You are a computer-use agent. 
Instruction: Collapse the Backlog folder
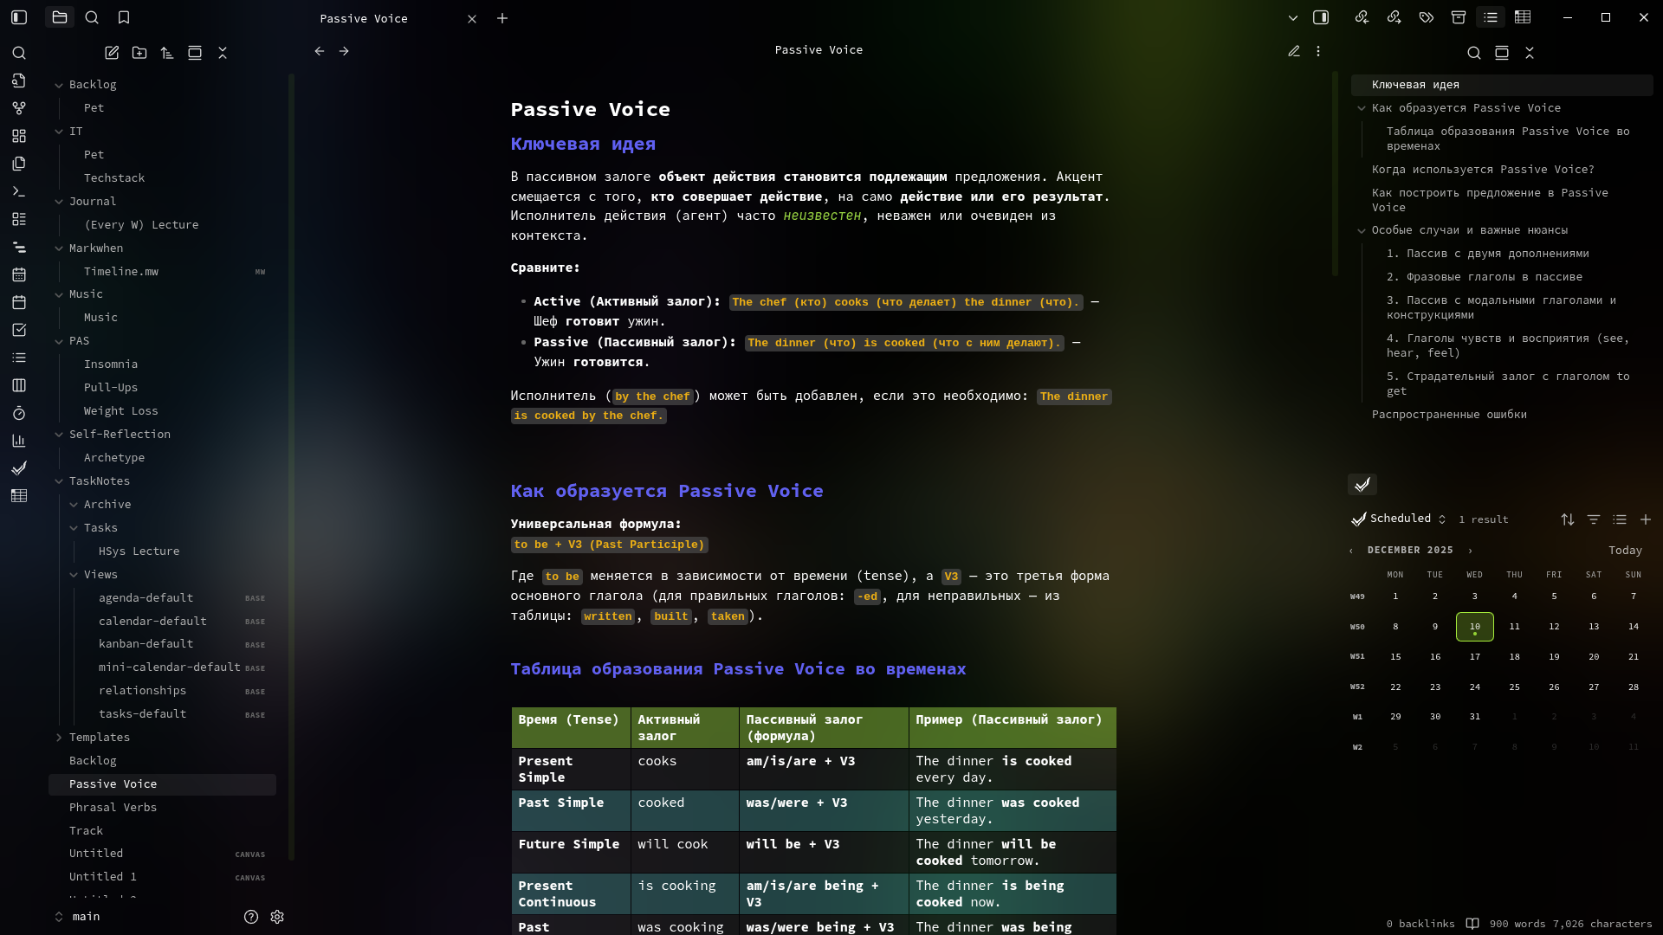(59, 85)
